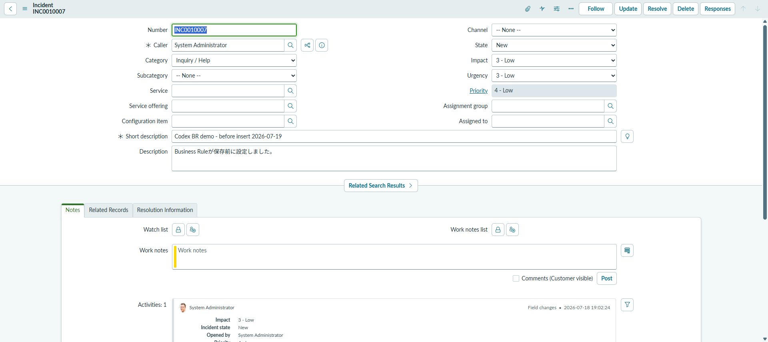Open the Subcategory dropdown
This screenshot has height=342, width=768.
pos(234,76)
